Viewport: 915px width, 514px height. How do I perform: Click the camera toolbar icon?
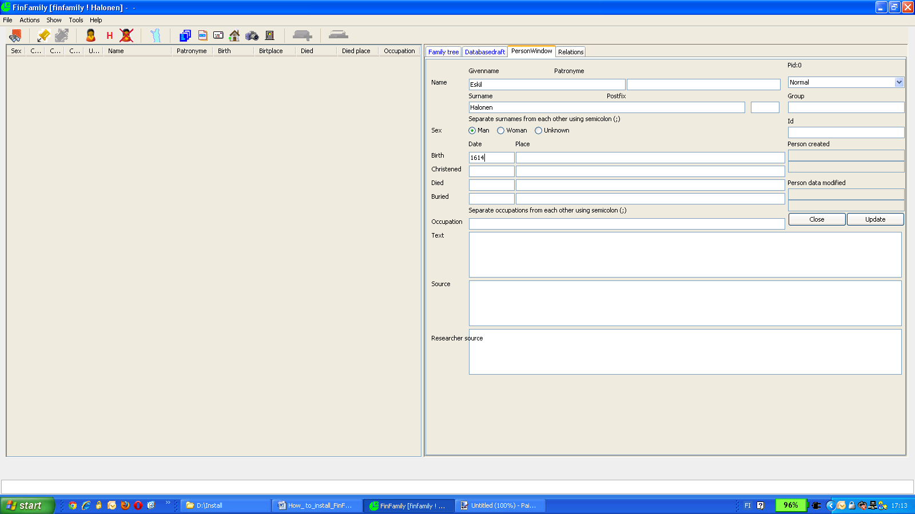point(252,35)
